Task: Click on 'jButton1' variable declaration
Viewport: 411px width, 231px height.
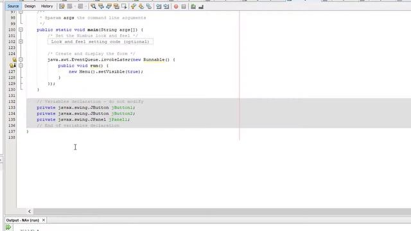Action: (x=122, y=108)
